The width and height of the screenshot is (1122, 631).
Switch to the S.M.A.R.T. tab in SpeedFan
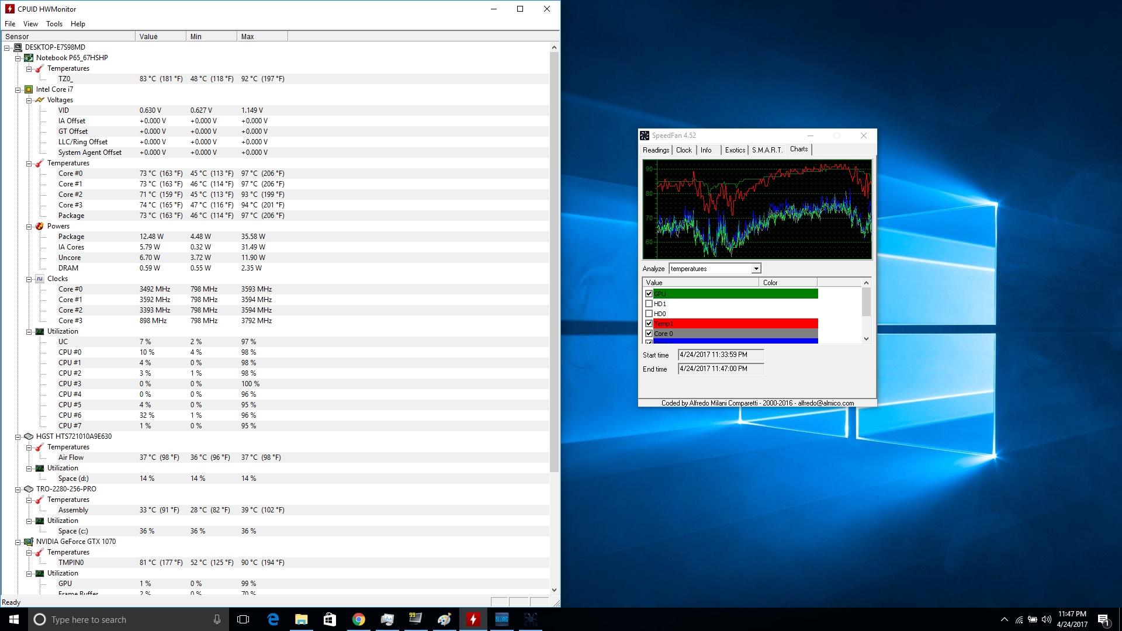pos(767,150)
